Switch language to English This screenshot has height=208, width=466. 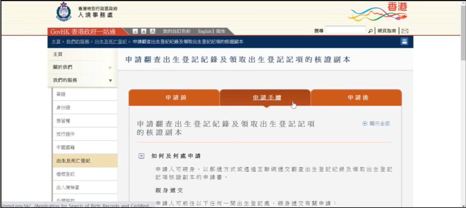[x=205, y=31]
